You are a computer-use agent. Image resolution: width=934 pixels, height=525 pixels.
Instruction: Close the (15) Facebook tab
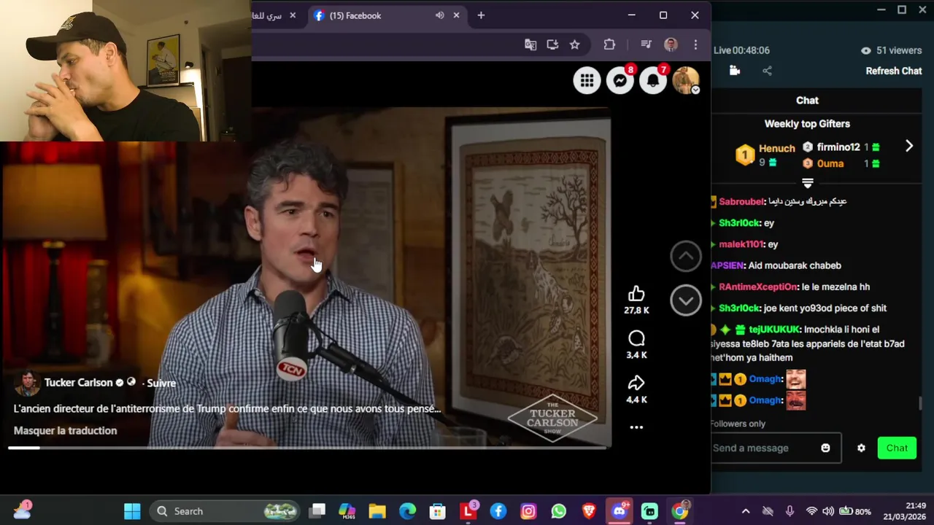point(457,15)
